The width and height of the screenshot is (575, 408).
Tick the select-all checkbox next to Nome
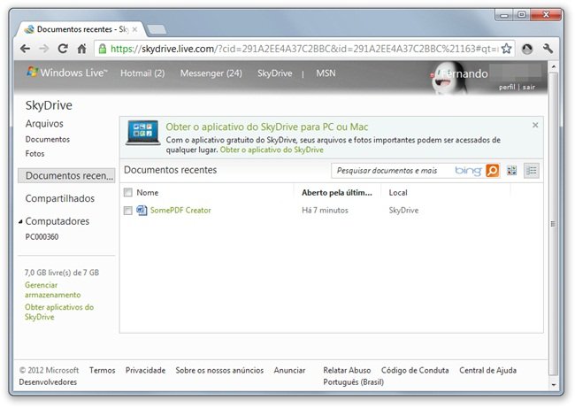[127, 192]
